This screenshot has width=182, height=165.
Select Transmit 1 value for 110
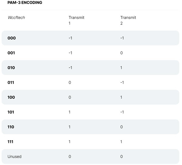tap(69, 127)
